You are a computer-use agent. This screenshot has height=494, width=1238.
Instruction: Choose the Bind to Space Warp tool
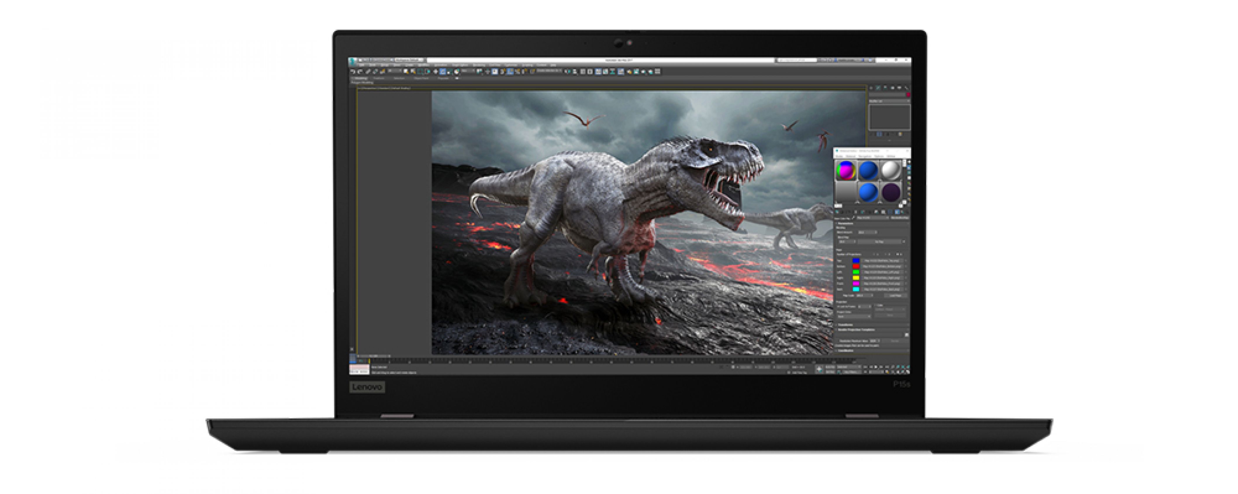tap(383, 72)
